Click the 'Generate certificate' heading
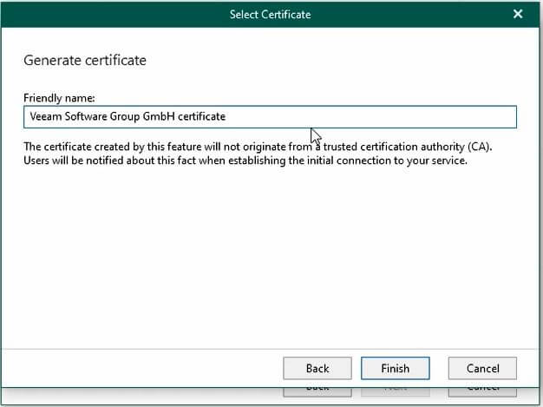The height and width of the screenshot is (407, 543). [x=85, y=60]
